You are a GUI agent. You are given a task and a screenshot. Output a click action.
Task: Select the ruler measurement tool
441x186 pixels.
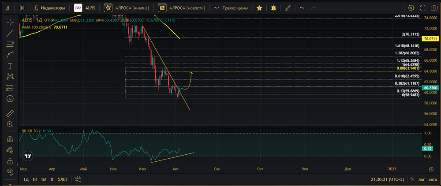point(10,113)
